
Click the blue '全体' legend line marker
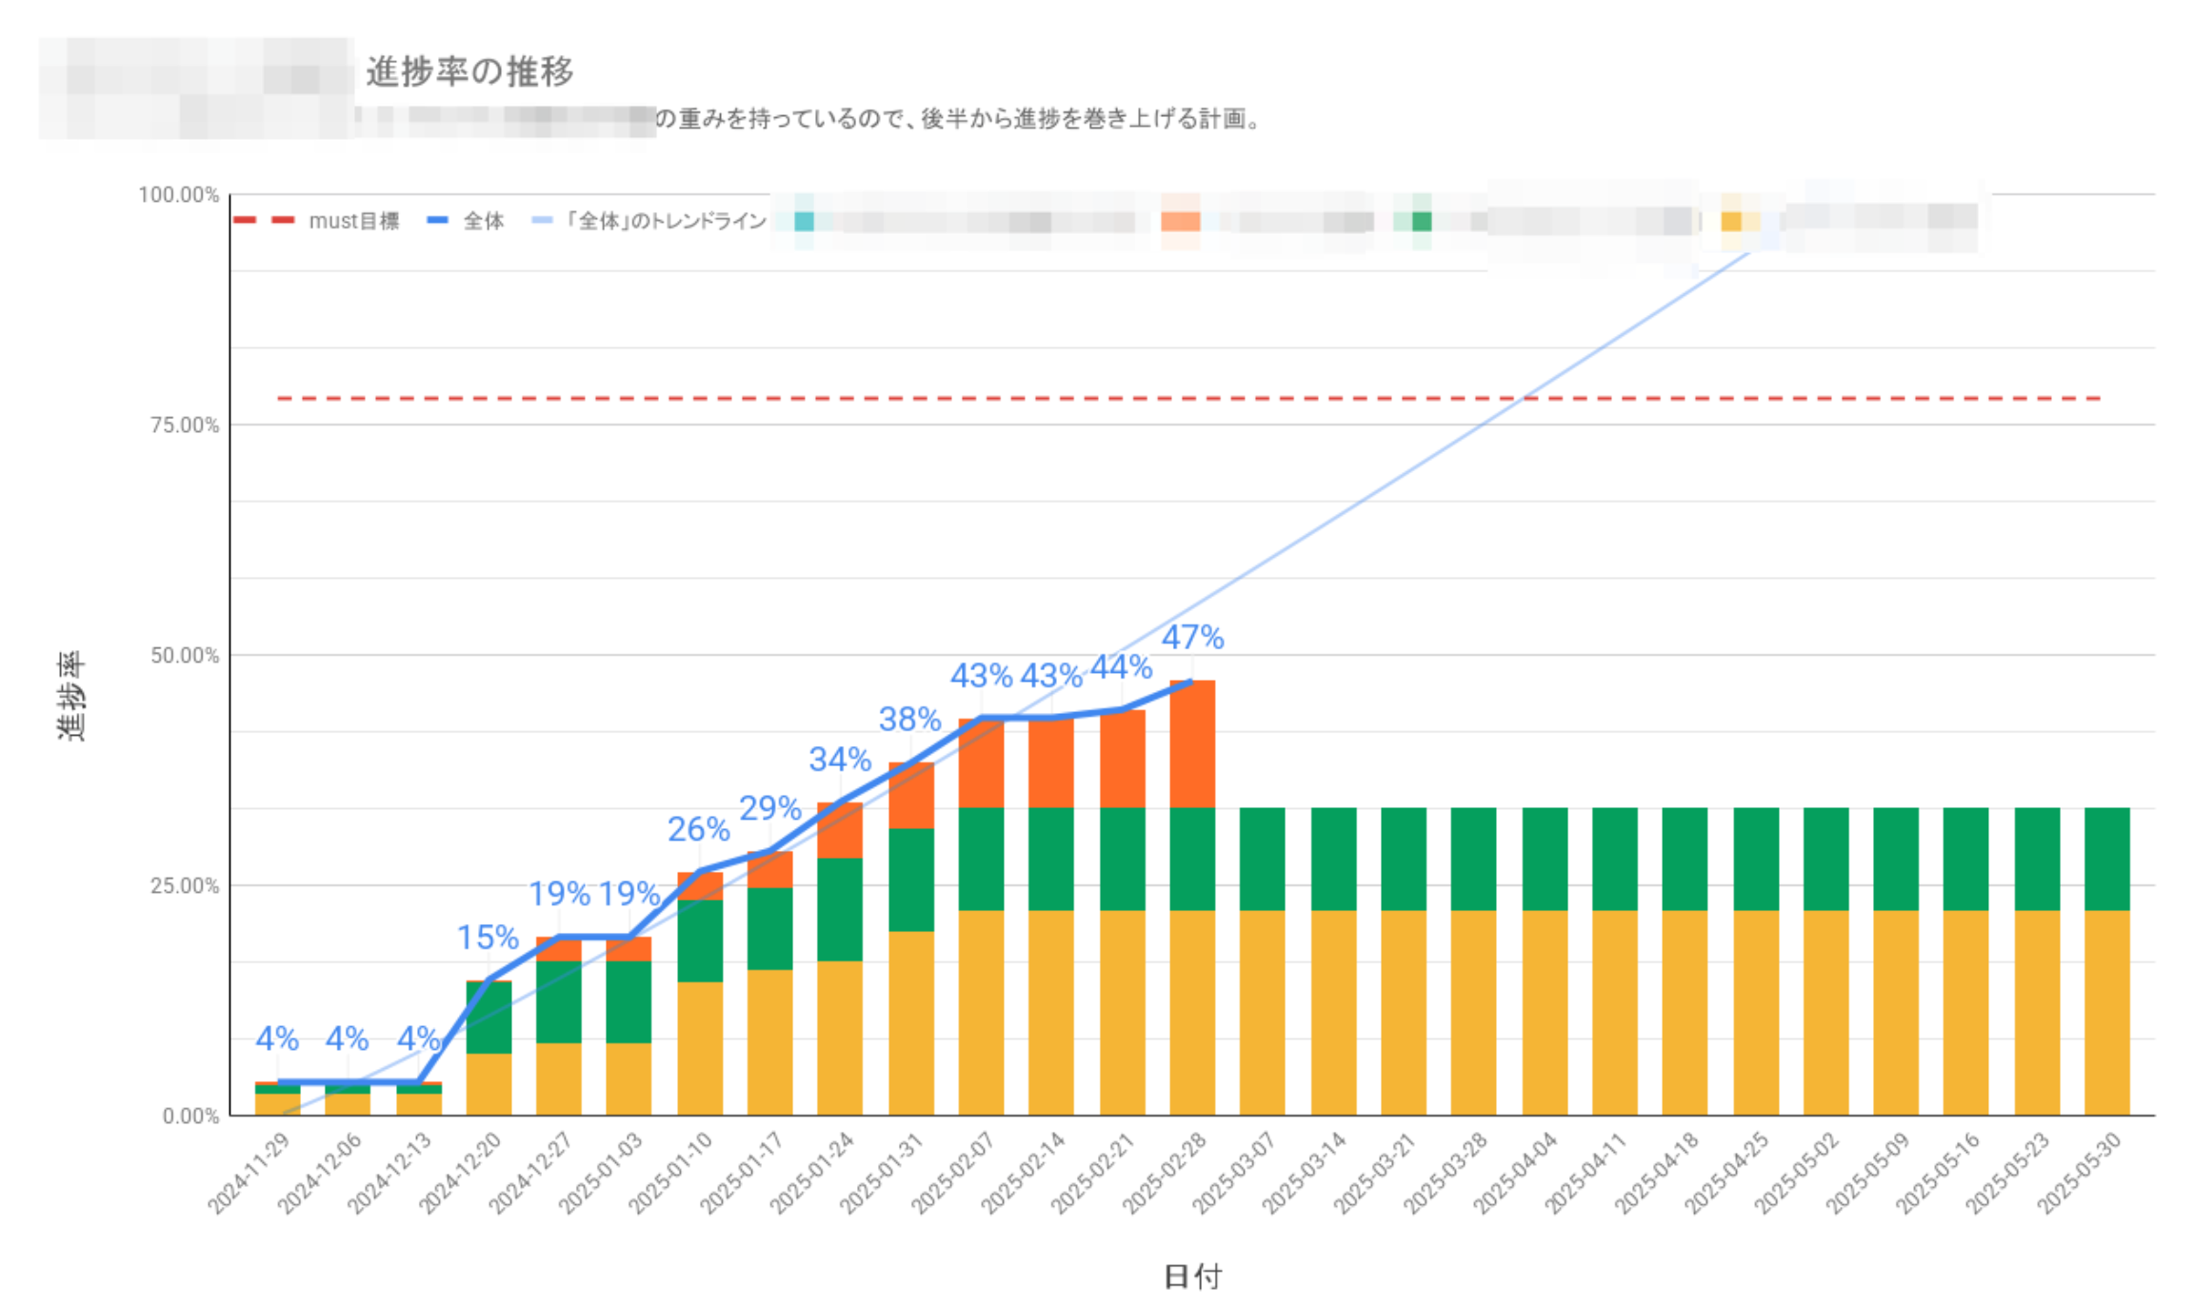tap(437, 220)
